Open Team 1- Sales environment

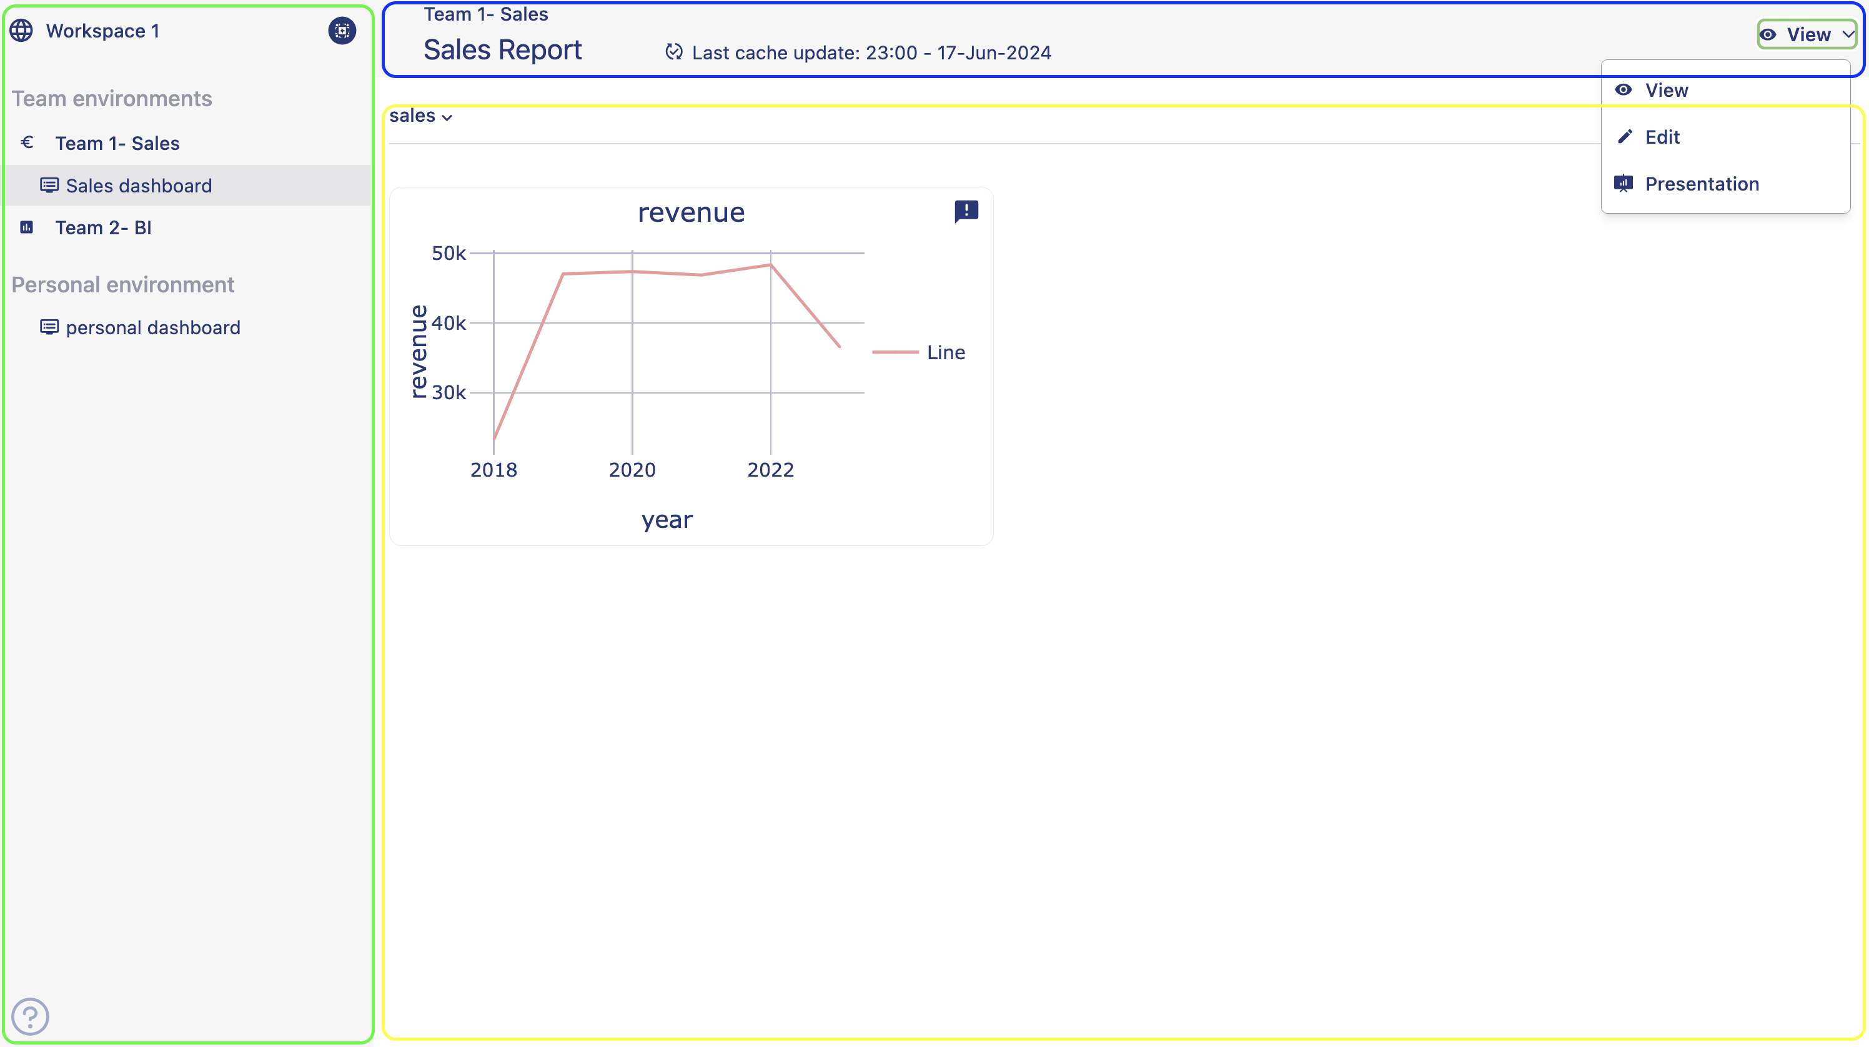point(117,143)
